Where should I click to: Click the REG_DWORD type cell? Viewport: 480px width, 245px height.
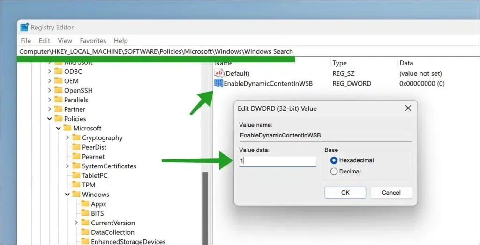click(x=352, y=83)
